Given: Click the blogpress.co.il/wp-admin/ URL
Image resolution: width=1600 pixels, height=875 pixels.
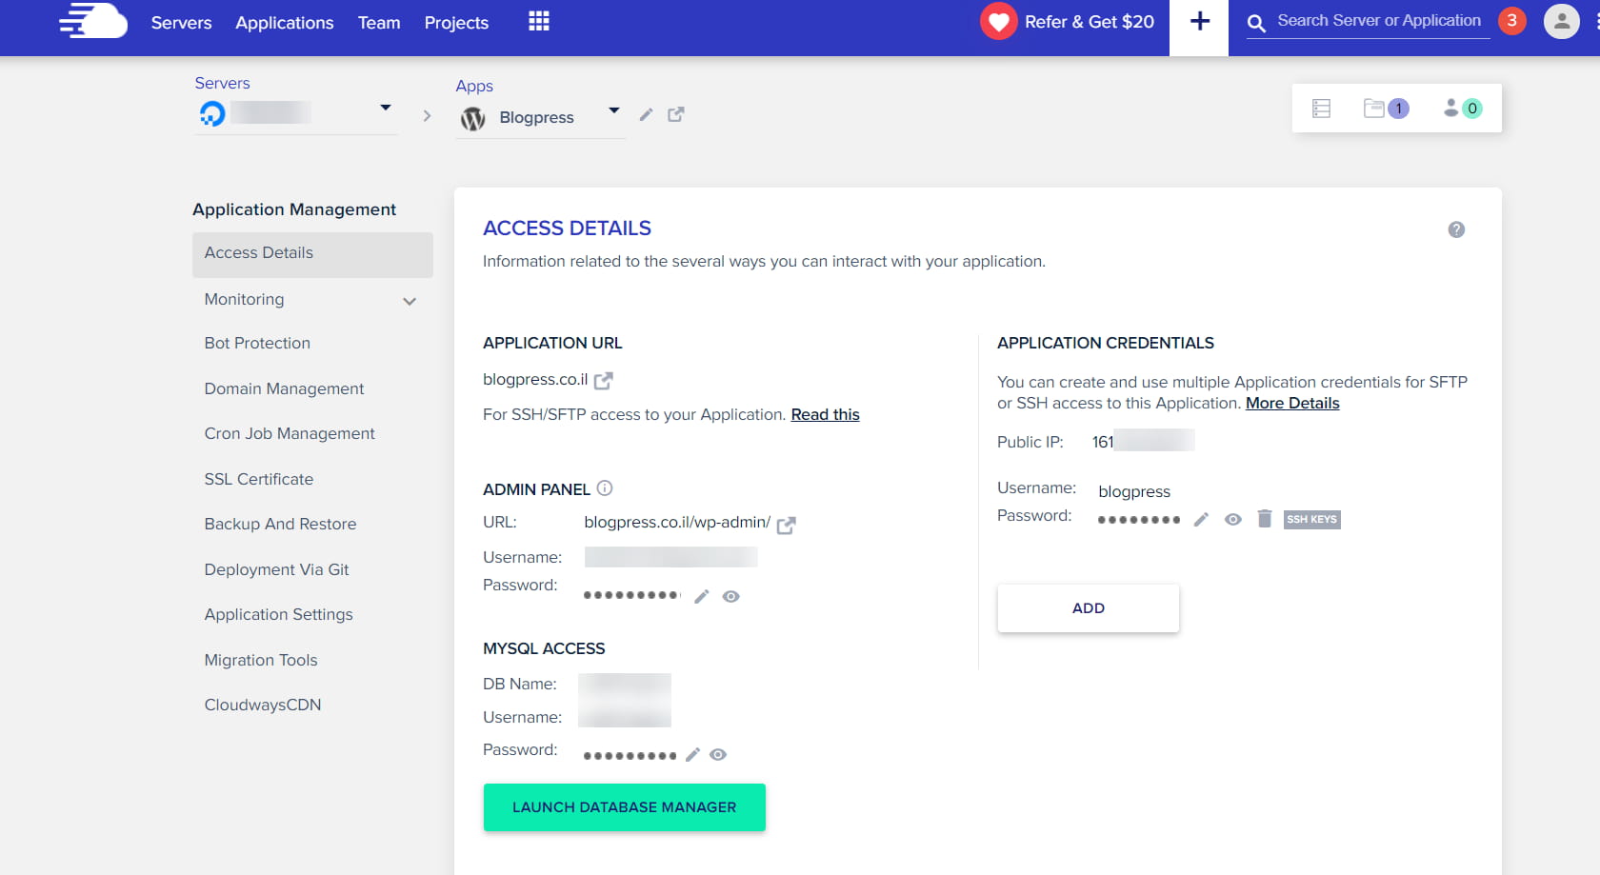Looking at the screenshot, I should [677, 523].
